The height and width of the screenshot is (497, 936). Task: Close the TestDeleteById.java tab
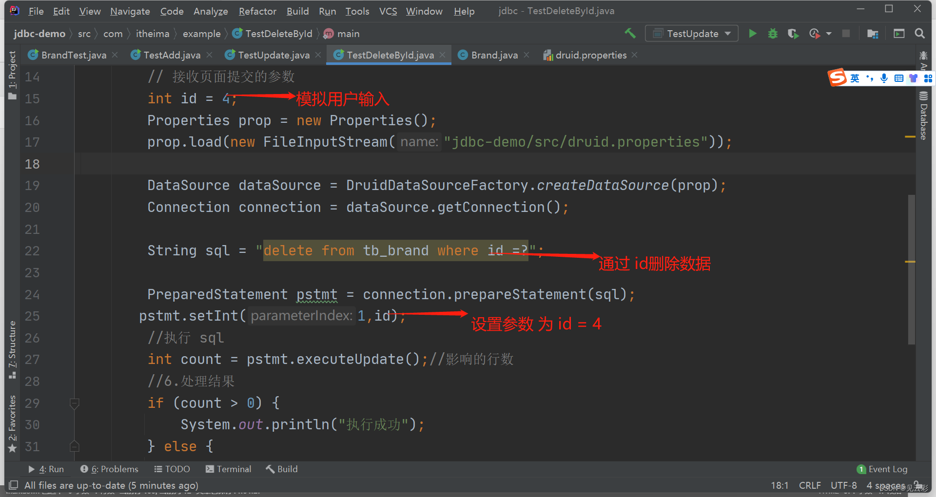point(442,55)
